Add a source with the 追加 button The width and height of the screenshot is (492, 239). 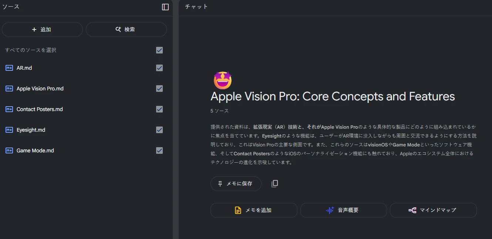[42, 30]
